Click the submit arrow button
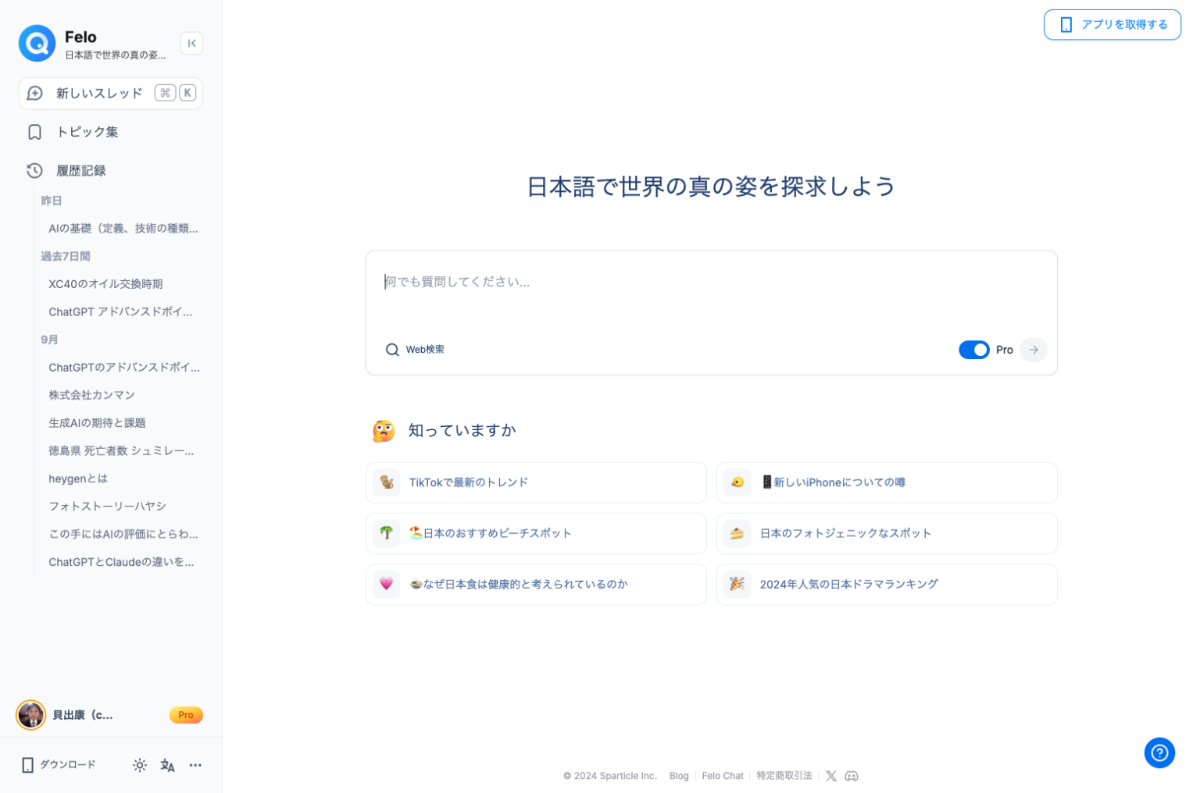 (x=1034, y=350)
